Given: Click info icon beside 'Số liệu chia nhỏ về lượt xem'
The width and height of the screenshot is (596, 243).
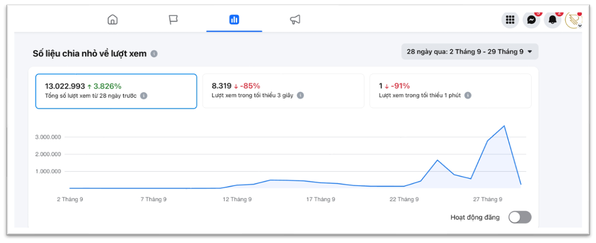Looking at the screenshot, I should [154, 54].
